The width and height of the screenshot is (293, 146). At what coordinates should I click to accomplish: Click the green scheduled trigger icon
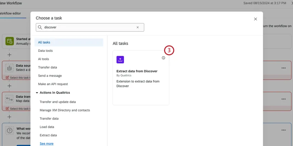point(9,42)
